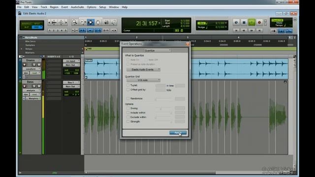Click the audio waveform zoom icon

(54, 22)
